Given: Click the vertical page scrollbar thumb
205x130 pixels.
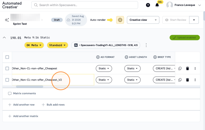Looking at the screenshot, I should tap(204, 16).
